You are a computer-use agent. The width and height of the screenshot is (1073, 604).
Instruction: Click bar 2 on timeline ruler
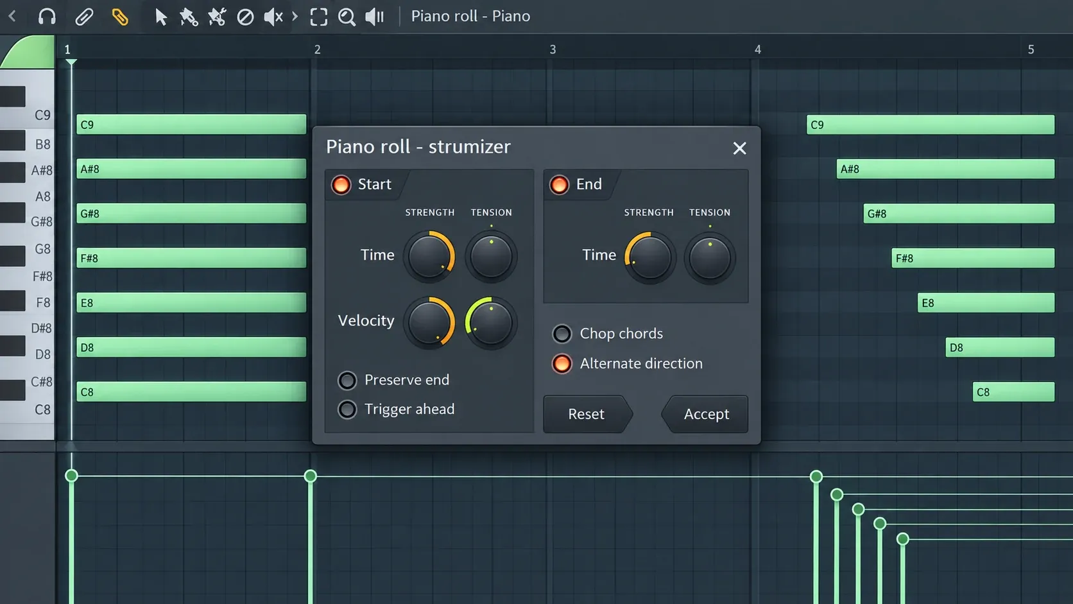pyautogui.click(x=317, y=49)
